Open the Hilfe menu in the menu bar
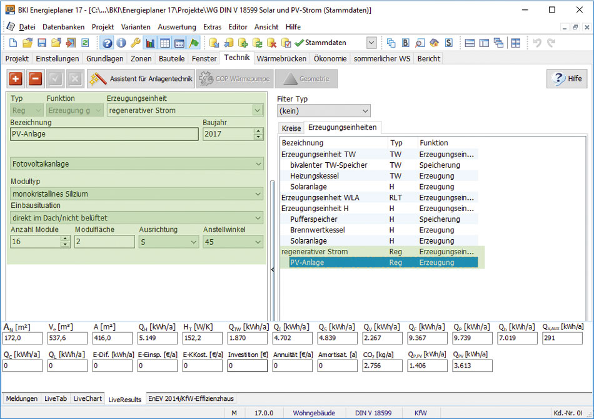The width and height of the screenshot is (594, 419). 293,27
